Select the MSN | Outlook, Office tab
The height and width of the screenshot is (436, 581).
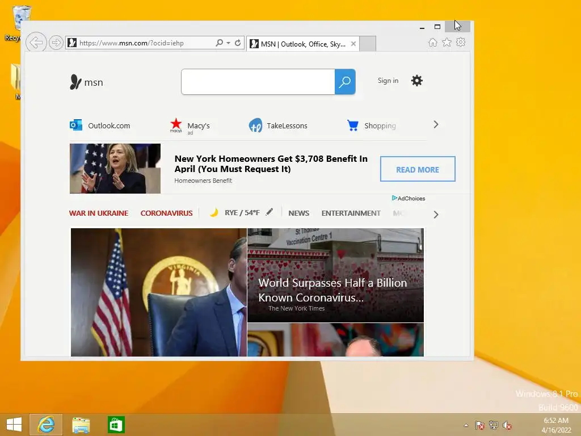pos(303,44)
